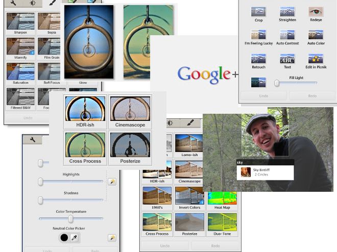
Task: Select the Neutral Color eyedropper
Action: coord(75,238)
